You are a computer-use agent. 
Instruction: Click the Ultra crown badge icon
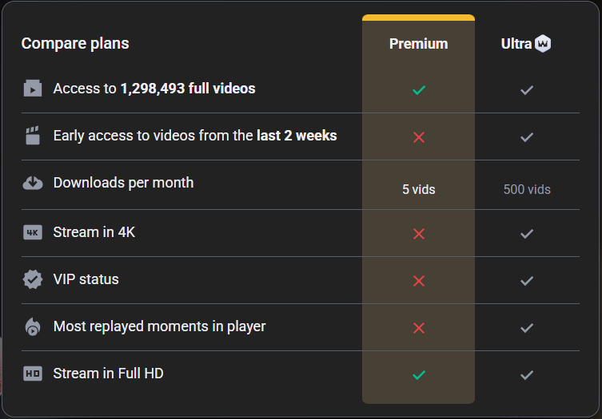pyautogui.click(x=543, y=44)
